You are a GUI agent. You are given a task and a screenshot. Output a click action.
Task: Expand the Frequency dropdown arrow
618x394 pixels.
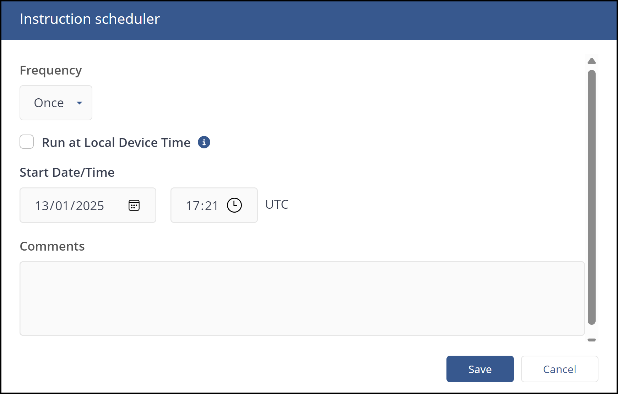(80, 103)
